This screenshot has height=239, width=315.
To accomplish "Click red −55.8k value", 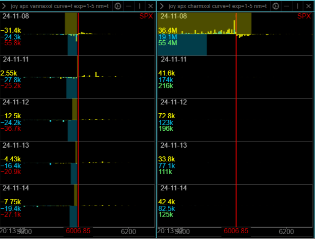I will click(11, 43).
